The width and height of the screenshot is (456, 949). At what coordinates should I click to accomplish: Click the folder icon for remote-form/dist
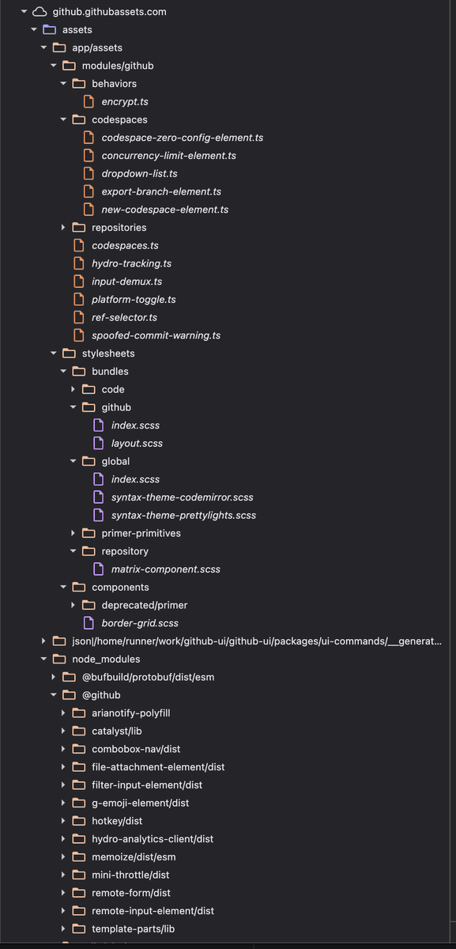(x=78, y=893)
